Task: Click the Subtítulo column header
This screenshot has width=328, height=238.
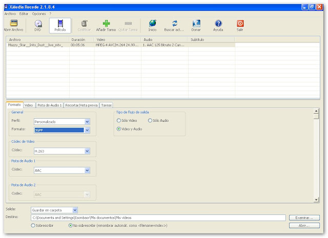Action: click(211, 39)
